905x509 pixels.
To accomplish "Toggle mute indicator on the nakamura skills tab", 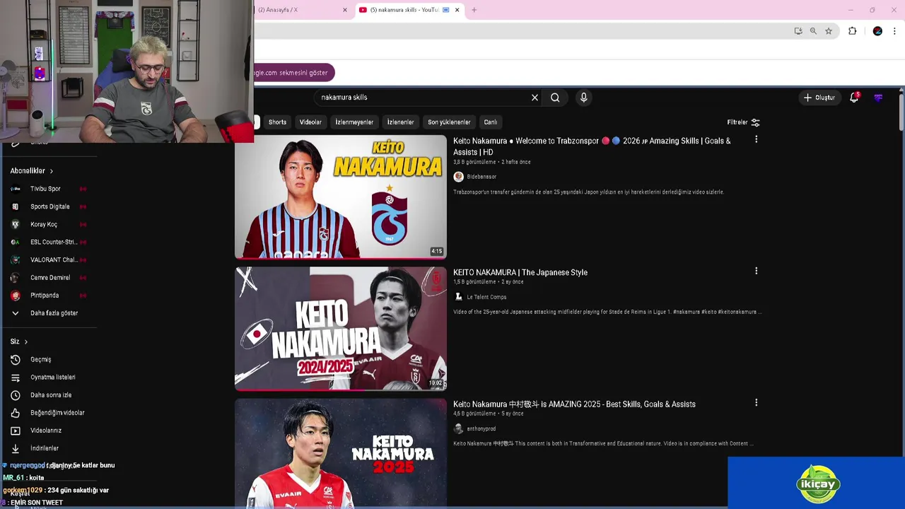I will coord(446,10).
